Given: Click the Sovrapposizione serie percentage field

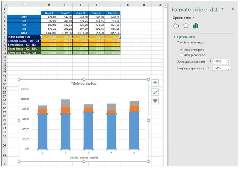Looking at the screenshot, I should [219, 61].
